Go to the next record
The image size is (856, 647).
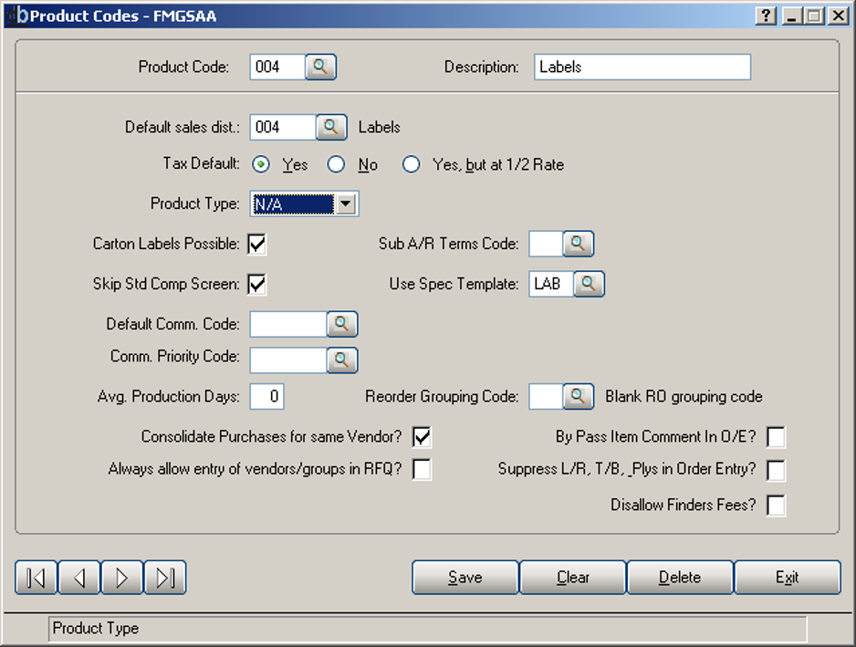(x=122, y=578)
